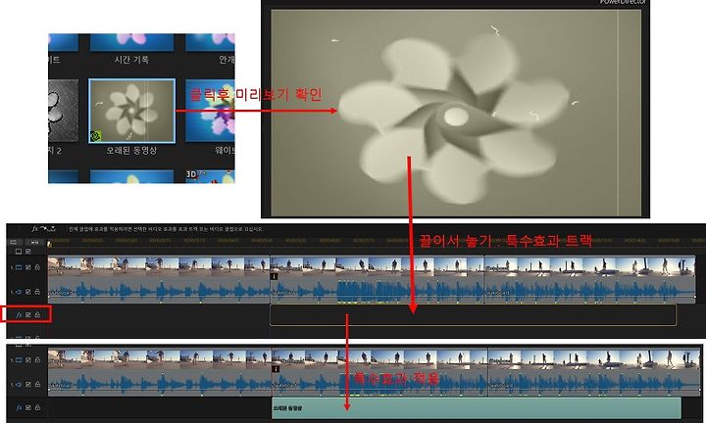Uncheck video track 1 checkbox in the empty-effect-track timeline
The image size is (706, 423).
pos(28,267)
